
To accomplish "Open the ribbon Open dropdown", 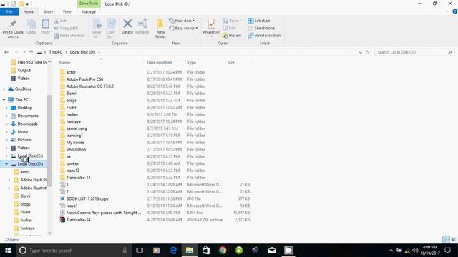I will point(233,21).
